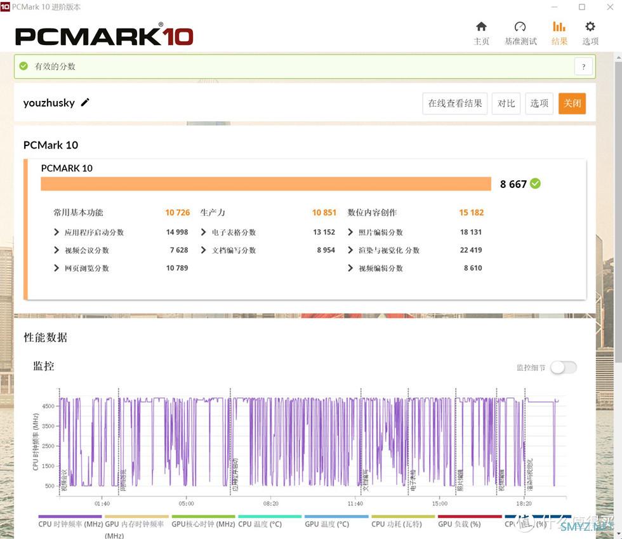The image size is (622, 539).
Task: Open the 主页 home icon
Action: (481, 27)
